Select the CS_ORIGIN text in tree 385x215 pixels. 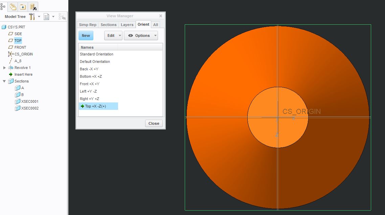[24, 54]
